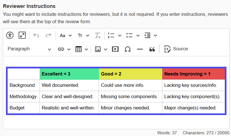Insert a horizontal line
This screenshot has height=136, width=231.
click(x=140, y=49)
